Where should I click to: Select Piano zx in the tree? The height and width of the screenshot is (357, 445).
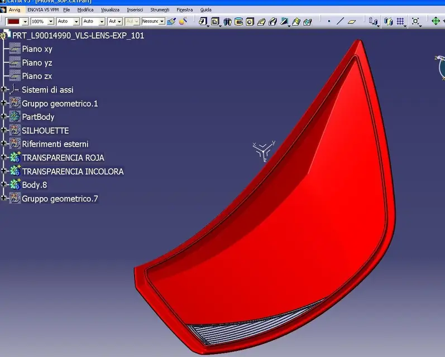[37, 76]
